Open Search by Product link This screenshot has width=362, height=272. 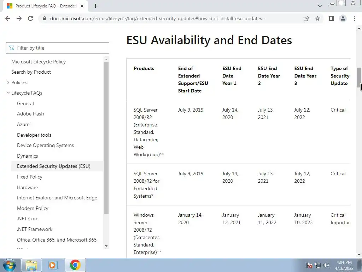(31, 72)
